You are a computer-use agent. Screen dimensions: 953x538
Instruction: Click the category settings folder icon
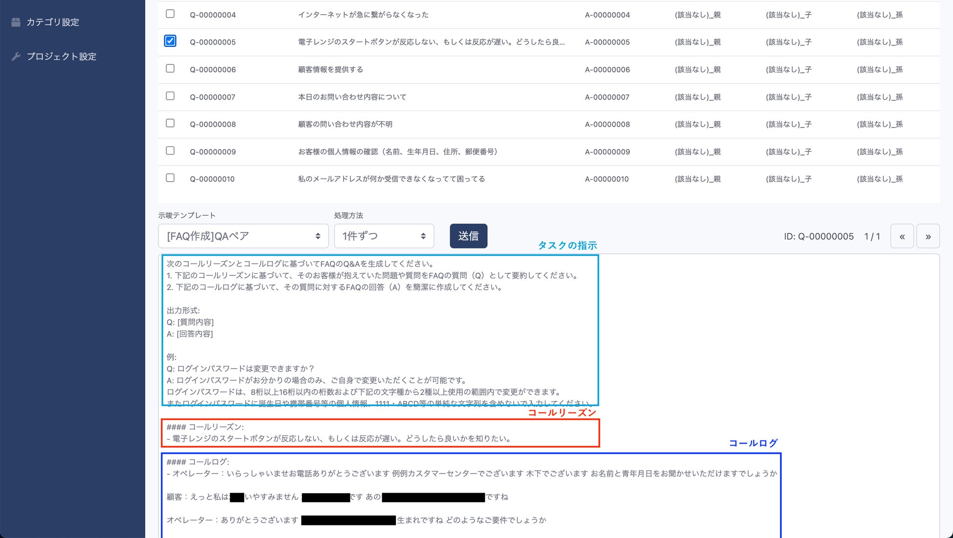(16, 22)
